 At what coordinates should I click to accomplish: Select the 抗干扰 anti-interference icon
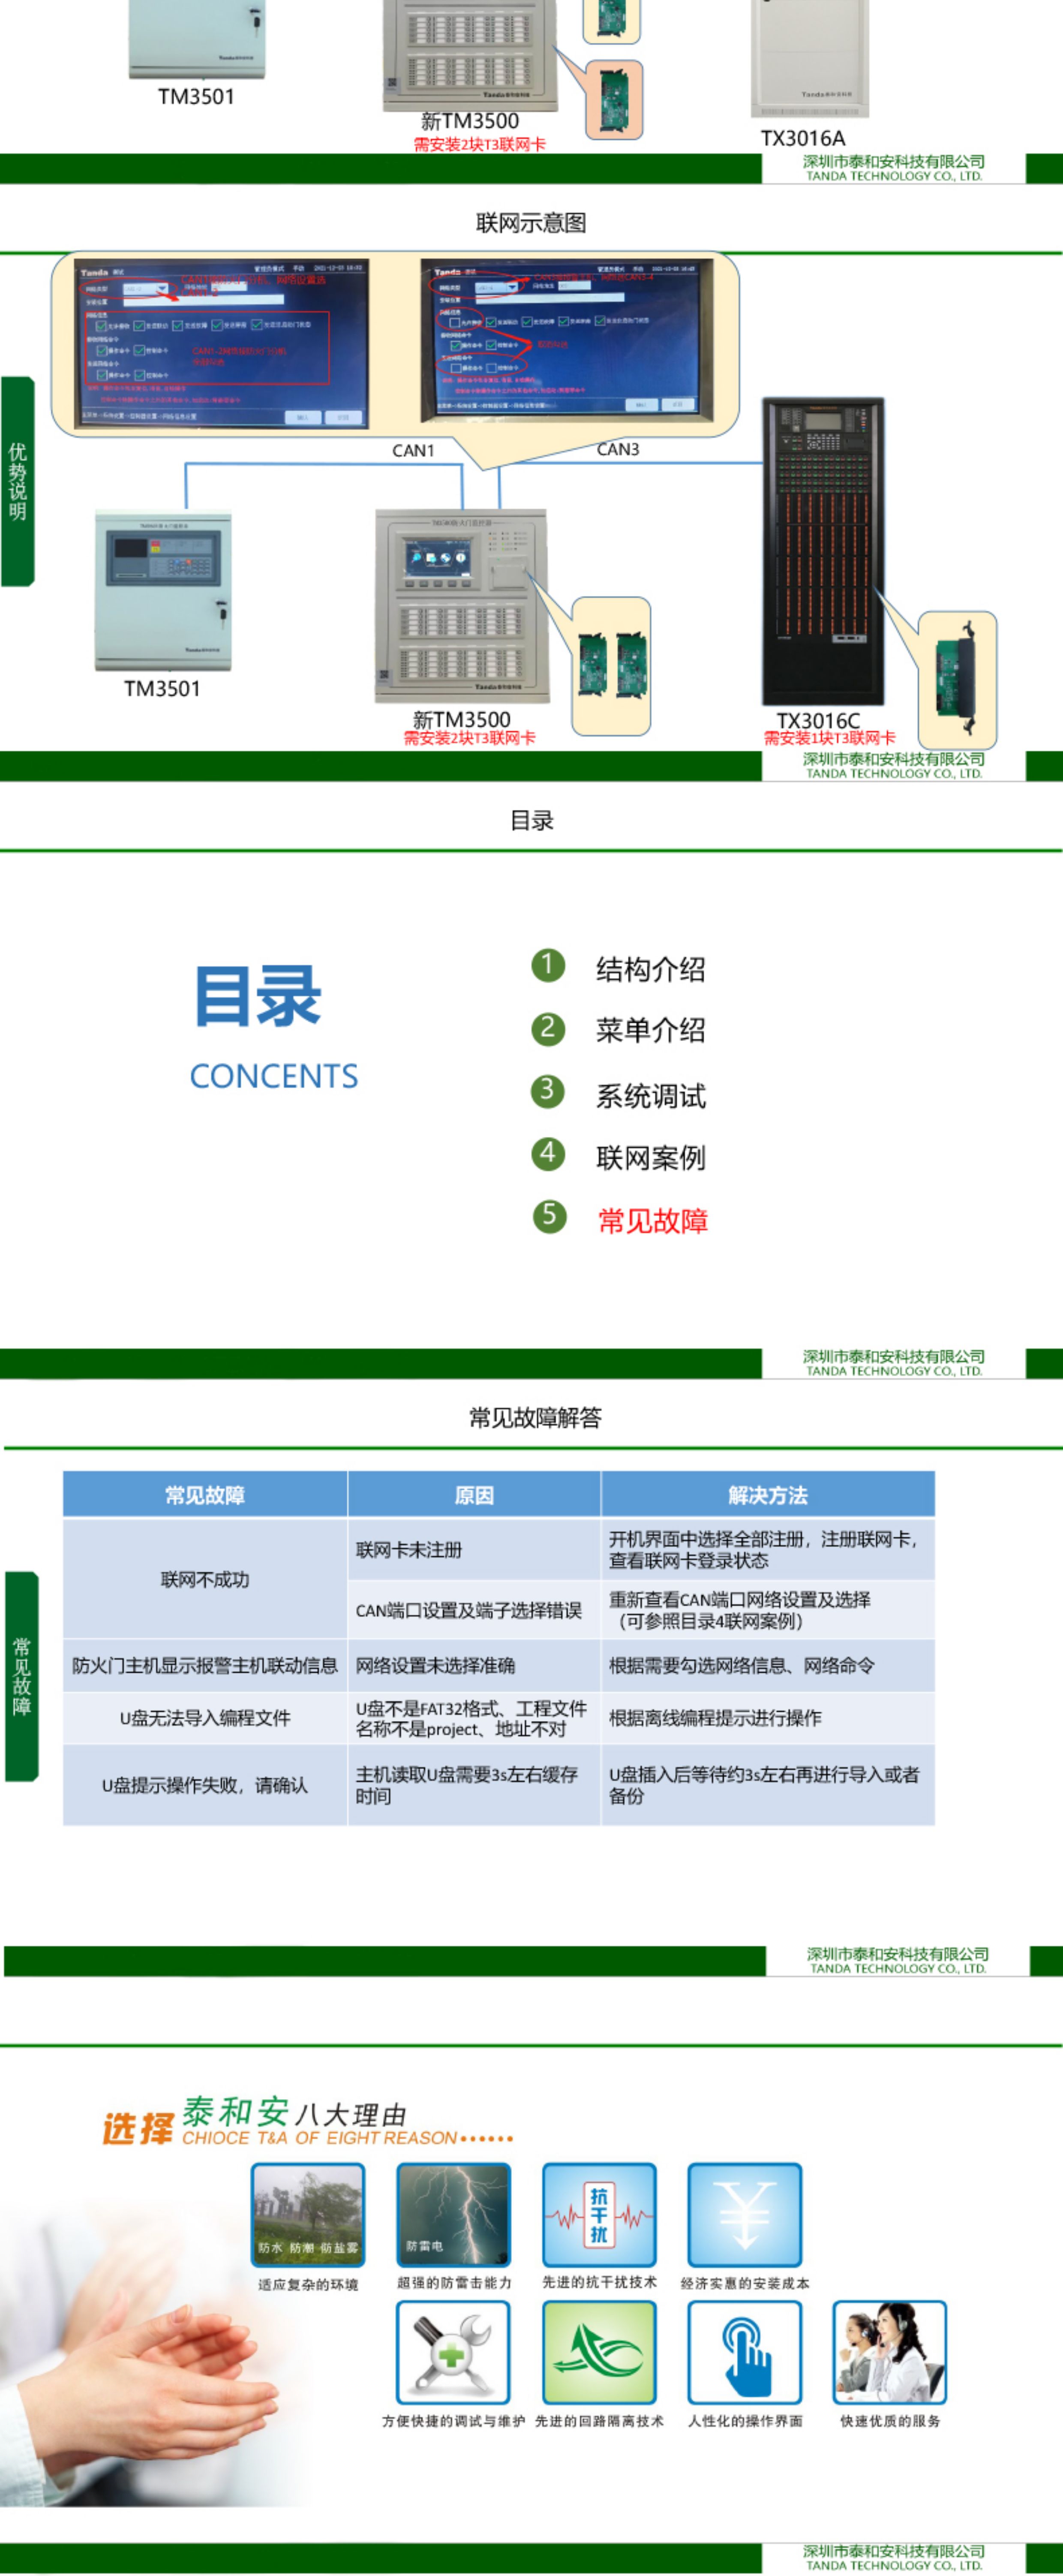click(599, 2215)
